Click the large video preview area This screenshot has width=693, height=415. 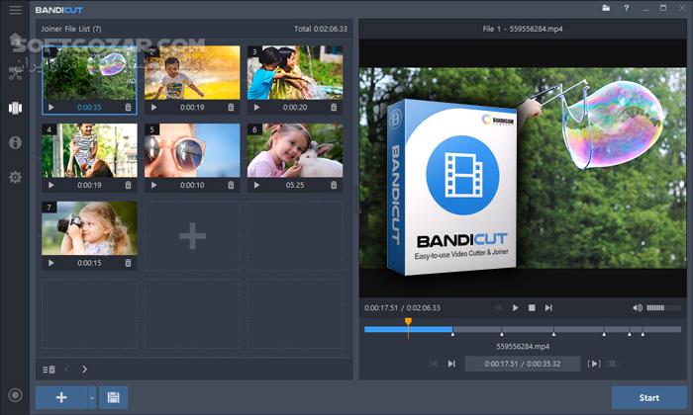pyautogui.click(x=523, y=168)
